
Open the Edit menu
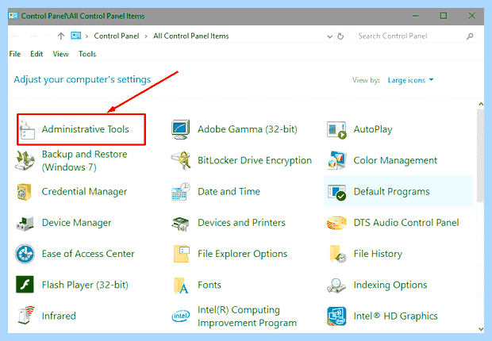coord(37,54)
